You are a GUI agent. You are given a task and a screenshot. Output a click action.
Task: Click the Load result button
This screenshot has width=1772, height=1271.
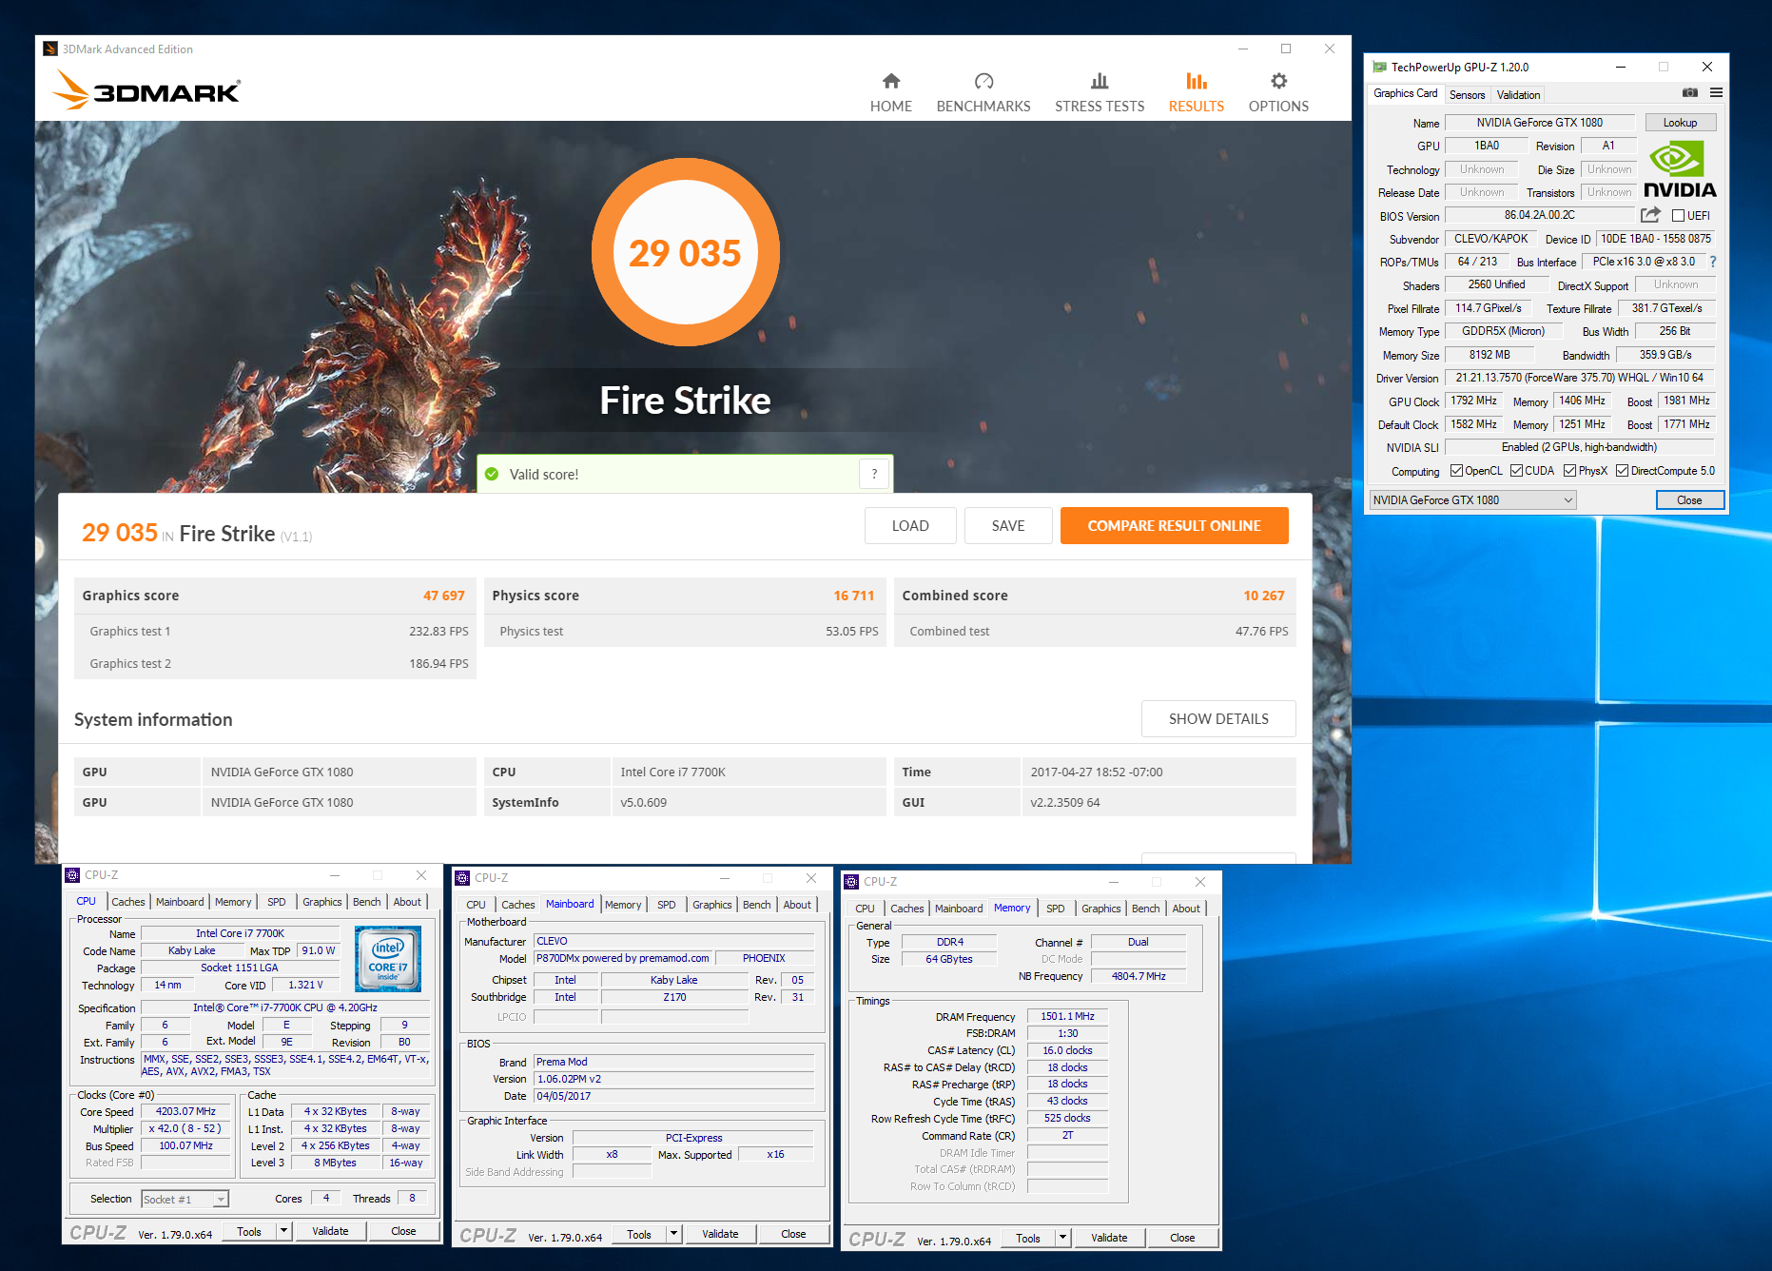(910, 526)
